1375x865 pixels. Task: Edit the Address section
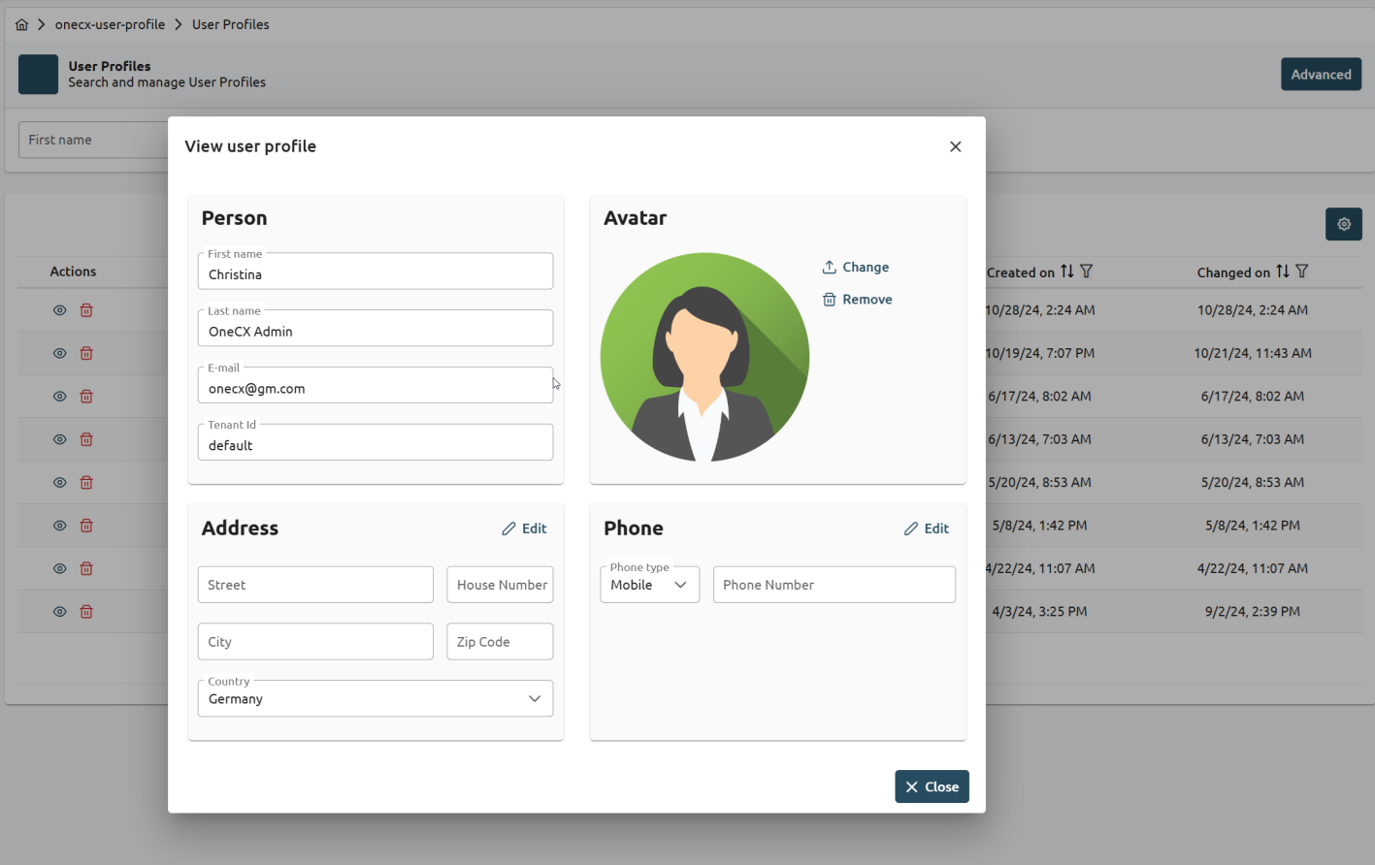[524, 529]
